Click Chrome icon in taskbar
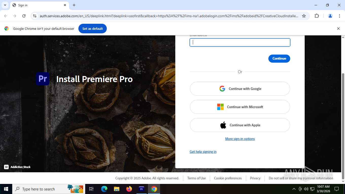 (x=154, y=189)
